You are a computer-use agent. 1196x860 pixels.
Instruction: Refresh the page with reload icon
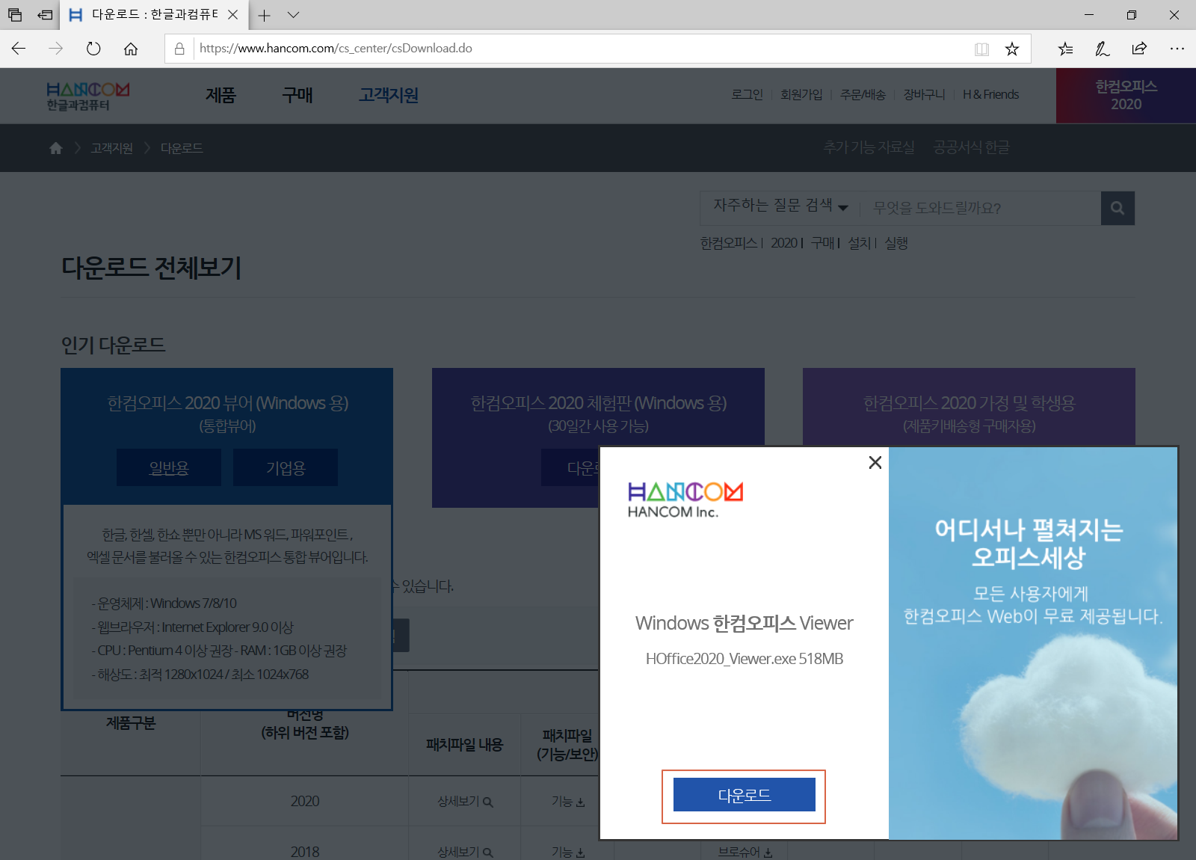(93, 49)
